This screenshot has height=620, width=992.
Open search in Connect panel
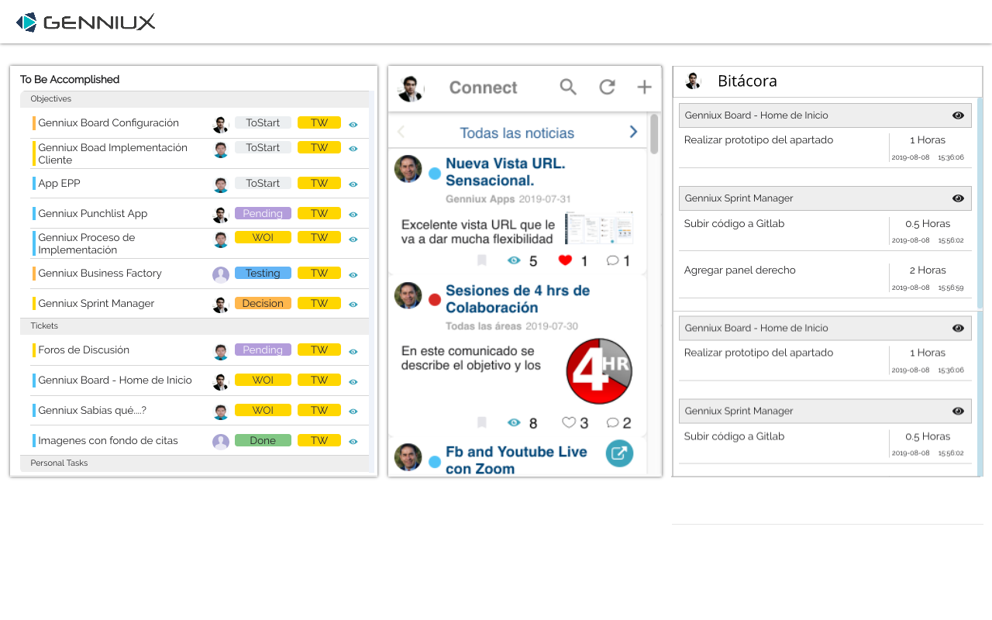(x=568, y=87)
